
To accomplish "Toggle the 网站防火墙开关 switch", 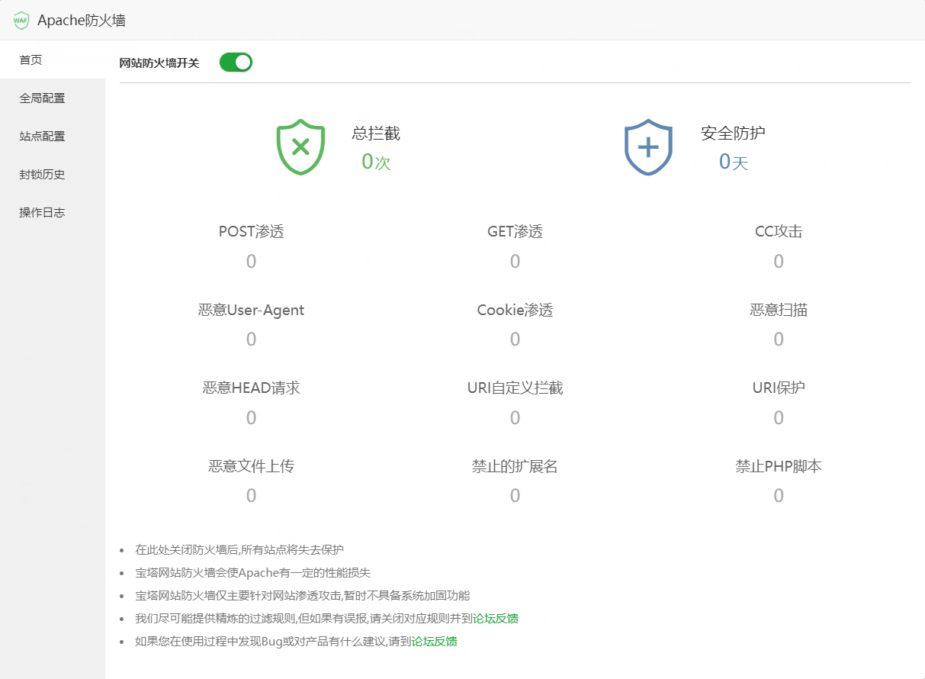I will pyautogui.click(x=236, y=63).
